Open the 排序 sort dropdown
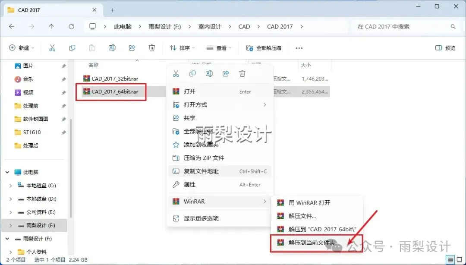Image resolution: width=466 pixels, height=265 pixels. coord(182,48)
